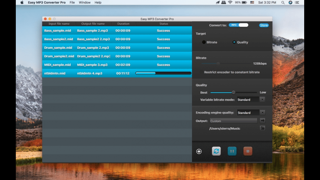The width and height of the screenshot is (320, 180).
Task: Select the ntbldmtn.mid row
Action: 117,73
